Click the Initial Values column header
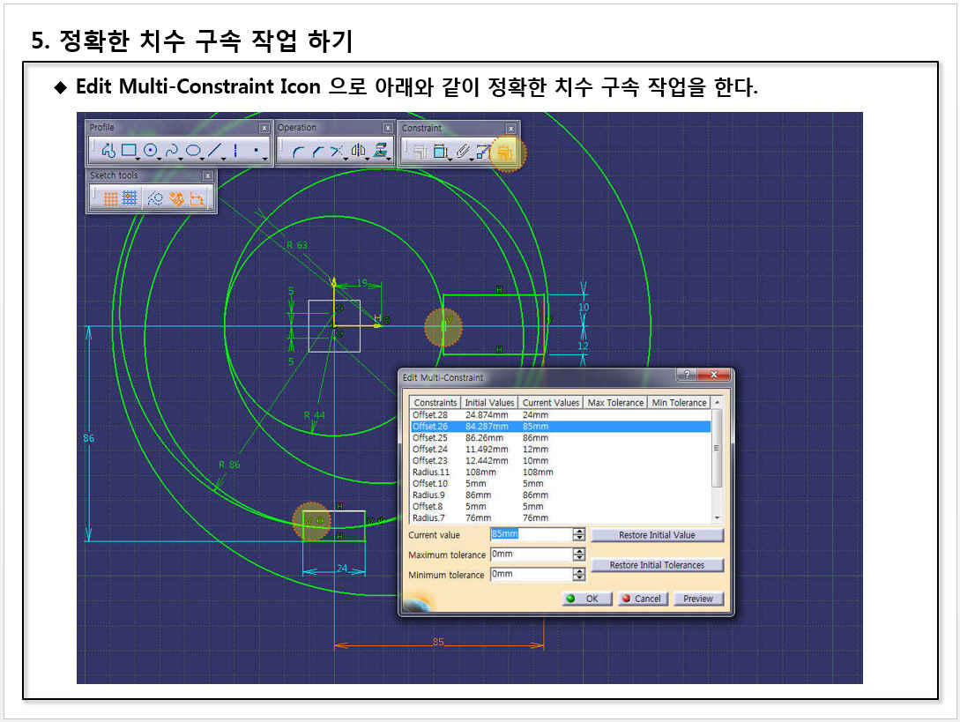Image resolution: width=960 pixels, height=722 pixels. [x=489, y=403]
